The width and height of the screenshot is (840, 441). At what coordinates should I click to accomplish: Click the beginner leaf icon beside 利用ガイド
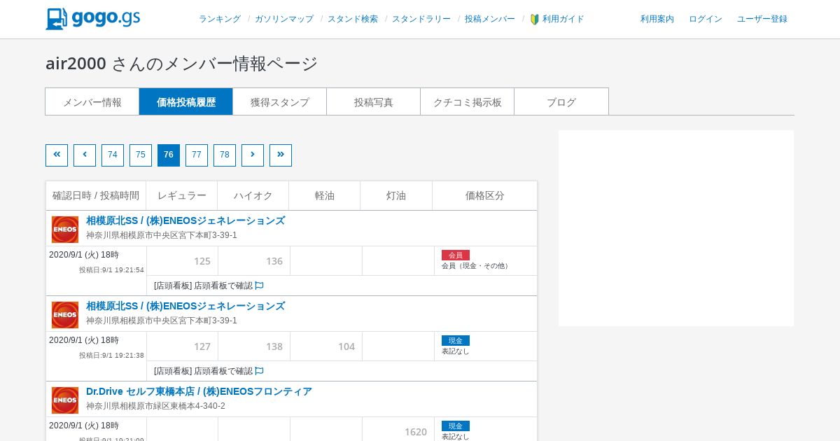535,20
